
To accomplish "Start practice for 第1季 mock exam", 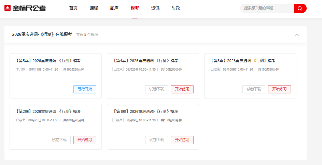I will point(182,140).
